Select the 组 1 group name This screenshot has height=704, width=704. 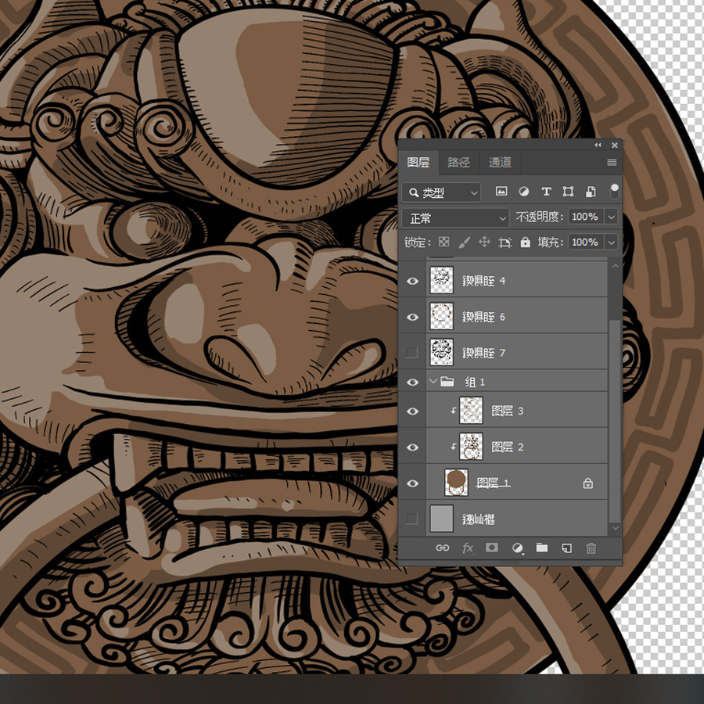(x=475, y=382)
